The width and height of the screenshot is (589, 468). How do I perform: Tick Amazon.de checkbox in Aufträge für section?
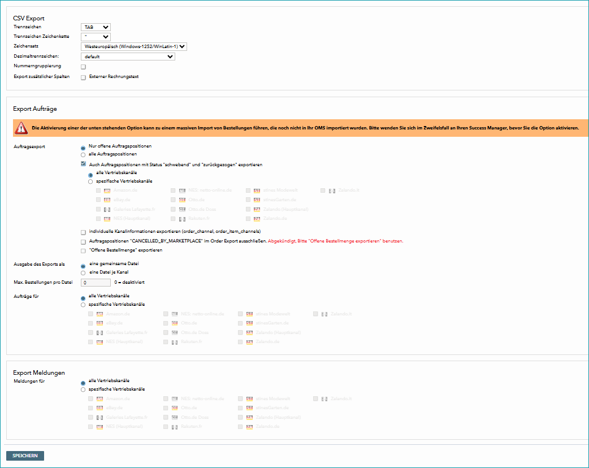coord(90,314)
